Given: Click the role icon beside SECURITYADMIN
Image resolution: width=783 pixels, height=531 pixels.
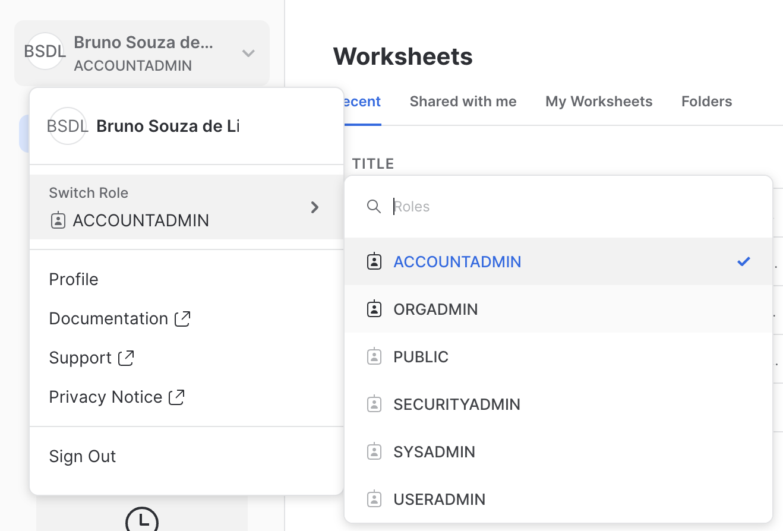Looking at the screenshot, I should [374, 404].
